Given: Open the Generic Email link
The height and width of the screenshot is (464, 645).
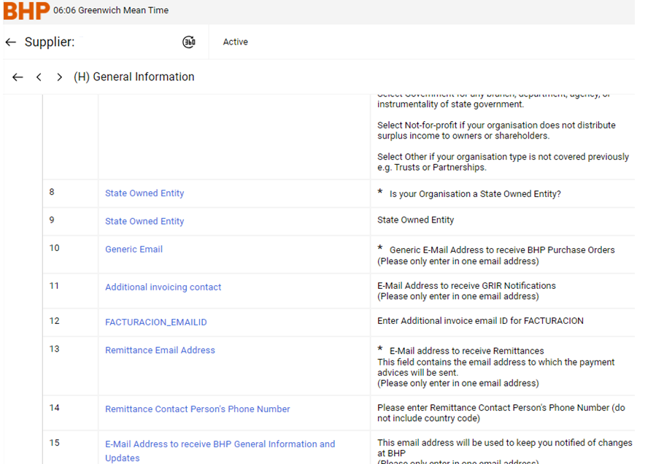Looking at the screenshot, I should click(x=134, y=250).
